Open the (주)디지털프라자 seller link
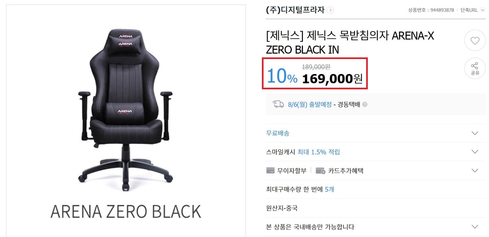Screen dimensions: 489x237 tap(295, 10)
